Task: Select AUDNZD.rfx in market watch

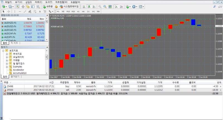Action: [10, 23]
